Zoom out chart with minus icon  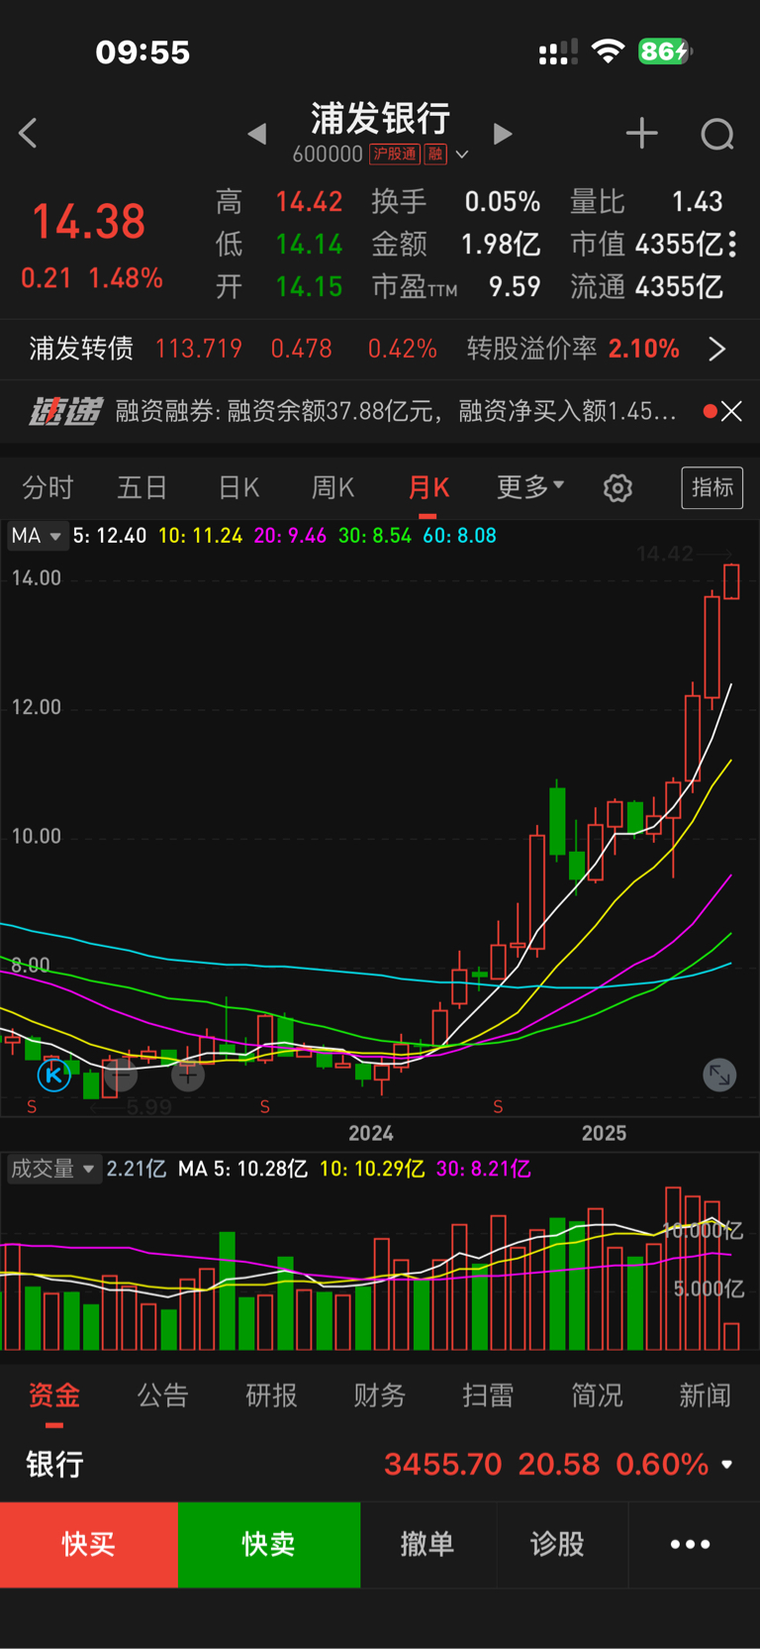point(120,1074)
